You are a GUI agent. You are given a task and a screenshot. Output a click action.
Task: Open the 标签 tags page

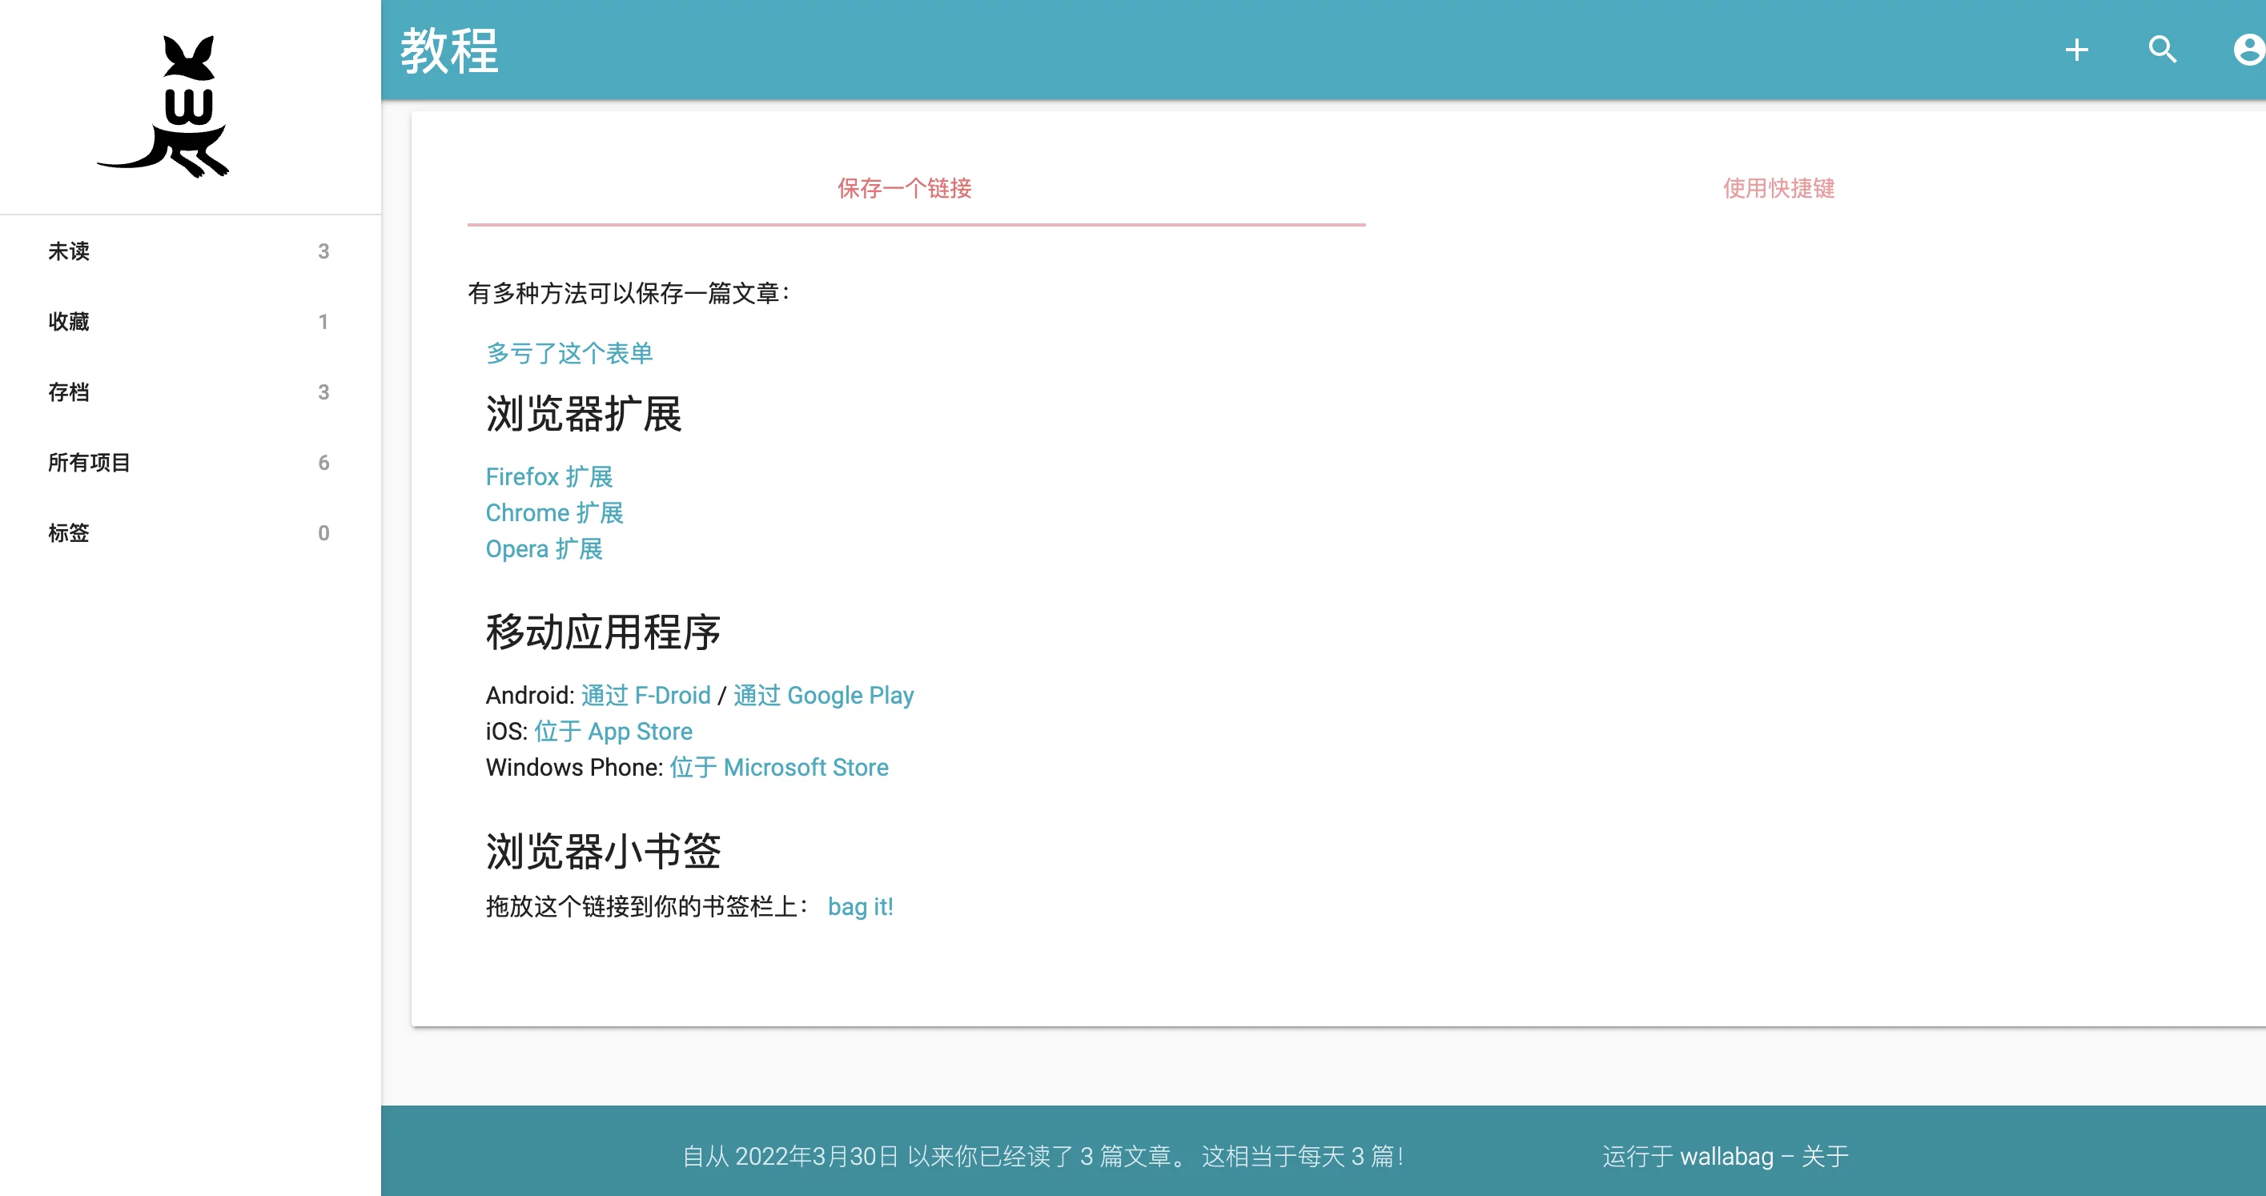[69, 533]
